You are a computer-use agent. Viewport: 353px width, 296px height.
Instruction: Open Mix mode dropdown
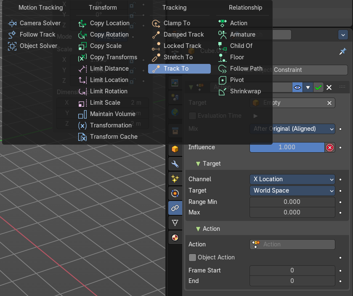pyautogui.click(x=292, y=129)
